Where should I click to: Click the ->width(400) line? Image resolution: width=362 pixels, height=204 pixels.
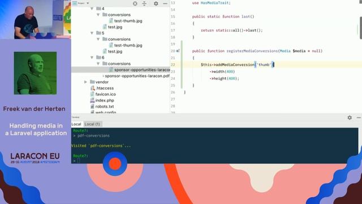(222, 72)
